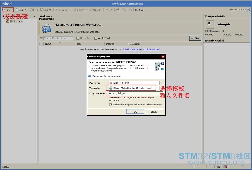
Task: Click the user avatar in Workspace Details
Action: point(210,24)
